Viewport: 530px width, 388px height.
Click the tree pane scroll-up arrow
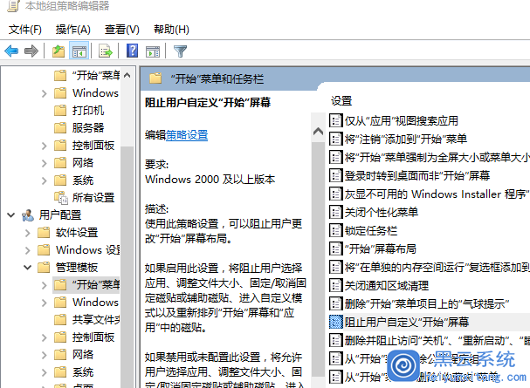pyautogui.click(x=127, y=75)
